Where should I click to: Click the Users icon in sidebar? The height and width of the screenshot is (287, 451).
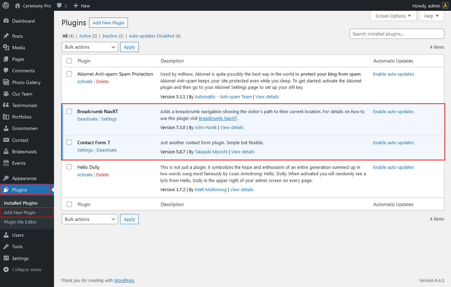[x=6, y=235]
